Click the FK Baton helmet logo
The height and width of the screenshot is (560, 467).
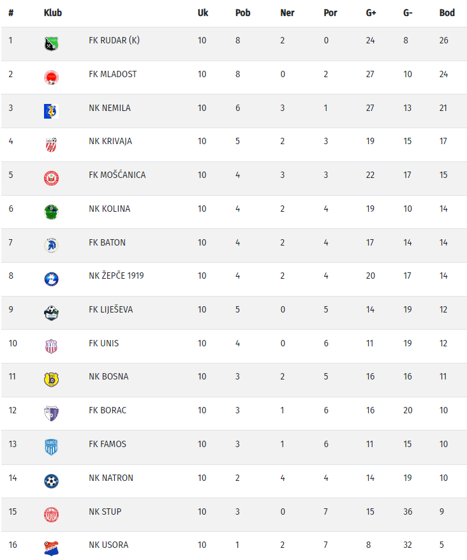click(51, 246)
